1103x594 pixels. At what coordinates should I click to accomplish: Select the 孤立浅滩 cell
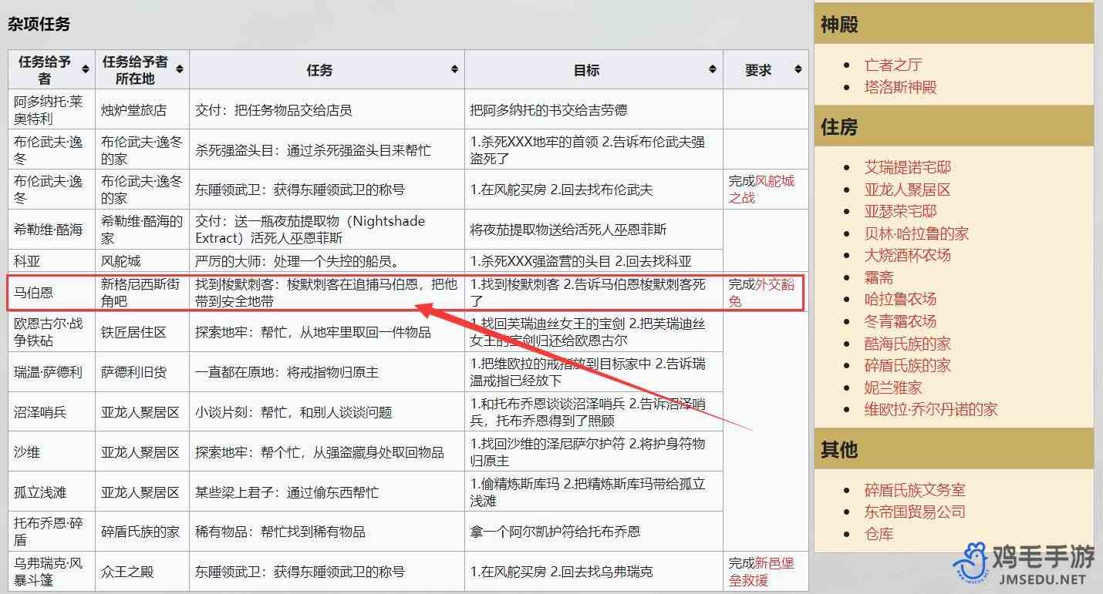click(x=52, y=492)
